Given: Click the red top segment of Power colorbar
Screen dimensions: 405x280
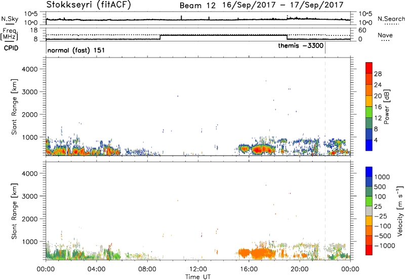Looking at the screenshot, I should (x=369, y=67).
